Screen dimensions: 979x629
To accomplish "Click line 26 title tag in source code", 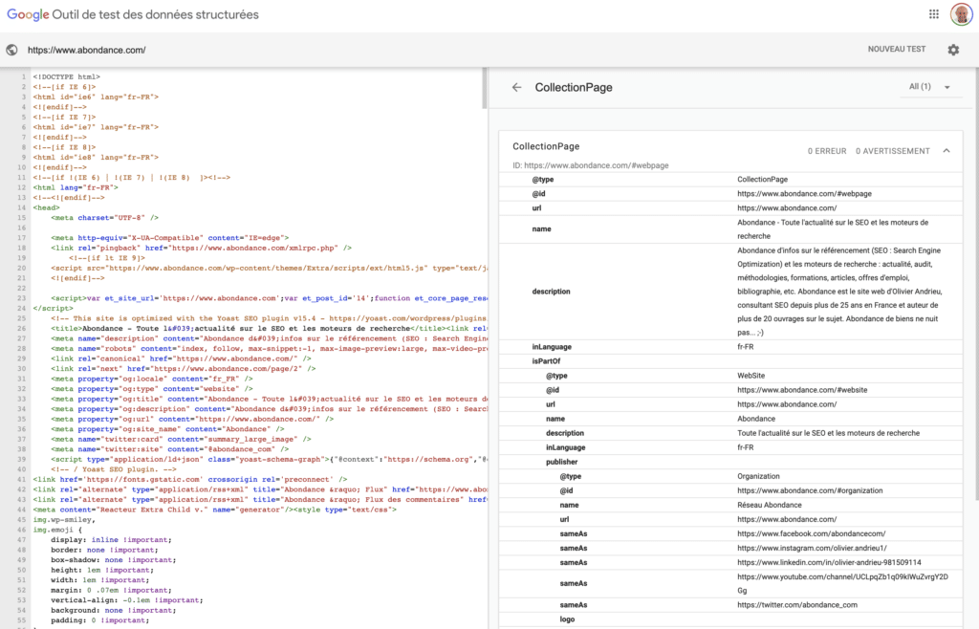I will point(249,328).
